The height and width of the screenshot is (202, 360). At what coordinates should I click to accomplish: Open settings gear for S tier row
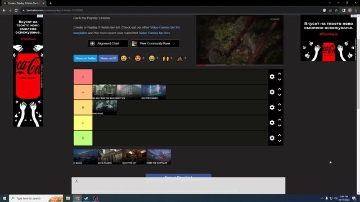click(272, 77)
